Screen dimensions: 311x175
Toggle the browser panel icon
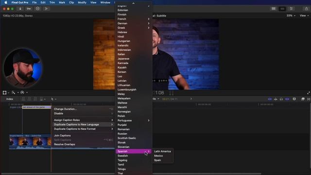tap(274, 9)
